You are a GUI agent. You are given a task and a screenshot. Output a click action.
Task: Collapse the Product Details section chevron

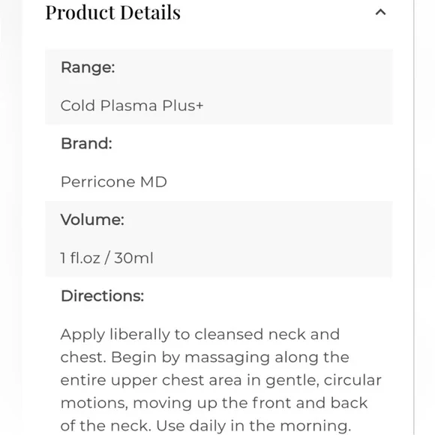pyautogui.click(x=380, y=13)
